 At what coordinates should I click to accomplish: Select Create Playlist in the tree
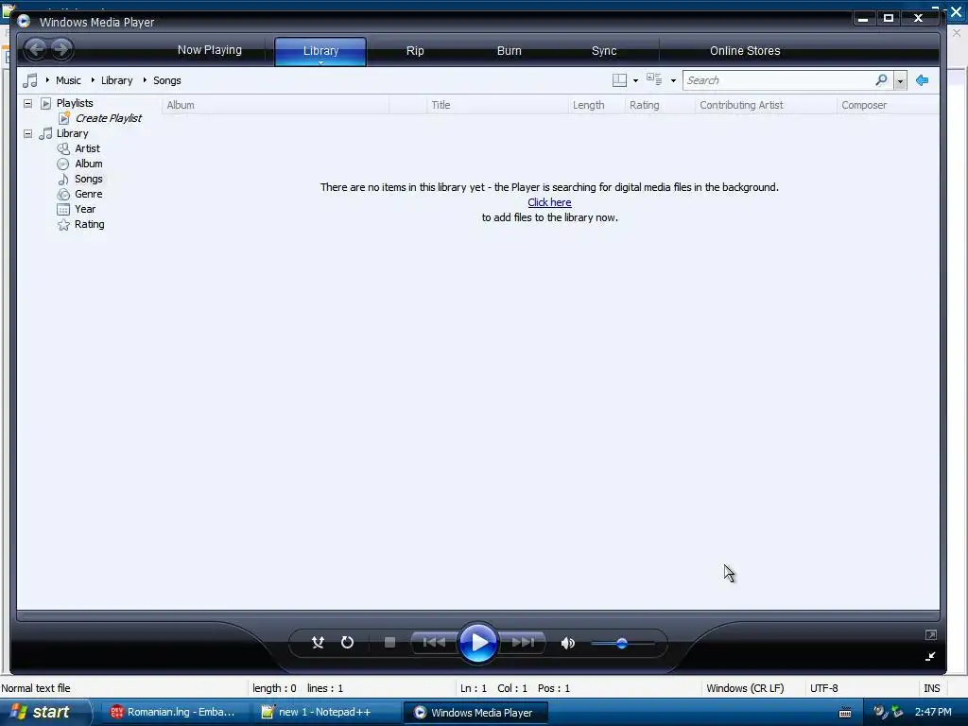[x=108, y=118]
